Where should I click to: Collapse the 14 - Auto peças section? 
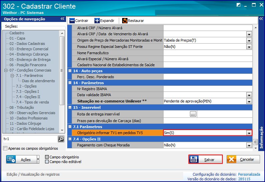coord(70,71)
